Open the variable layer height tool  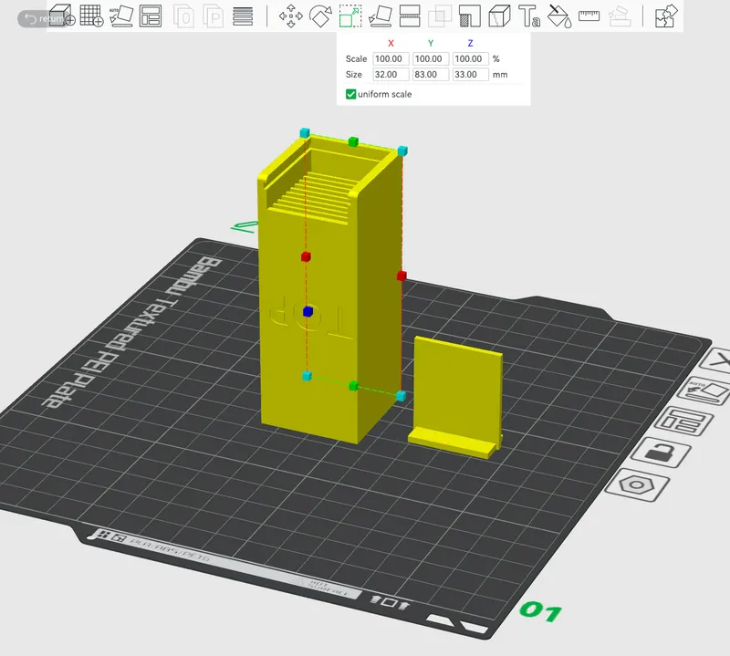pyautogui.click(x=243, y=16)
